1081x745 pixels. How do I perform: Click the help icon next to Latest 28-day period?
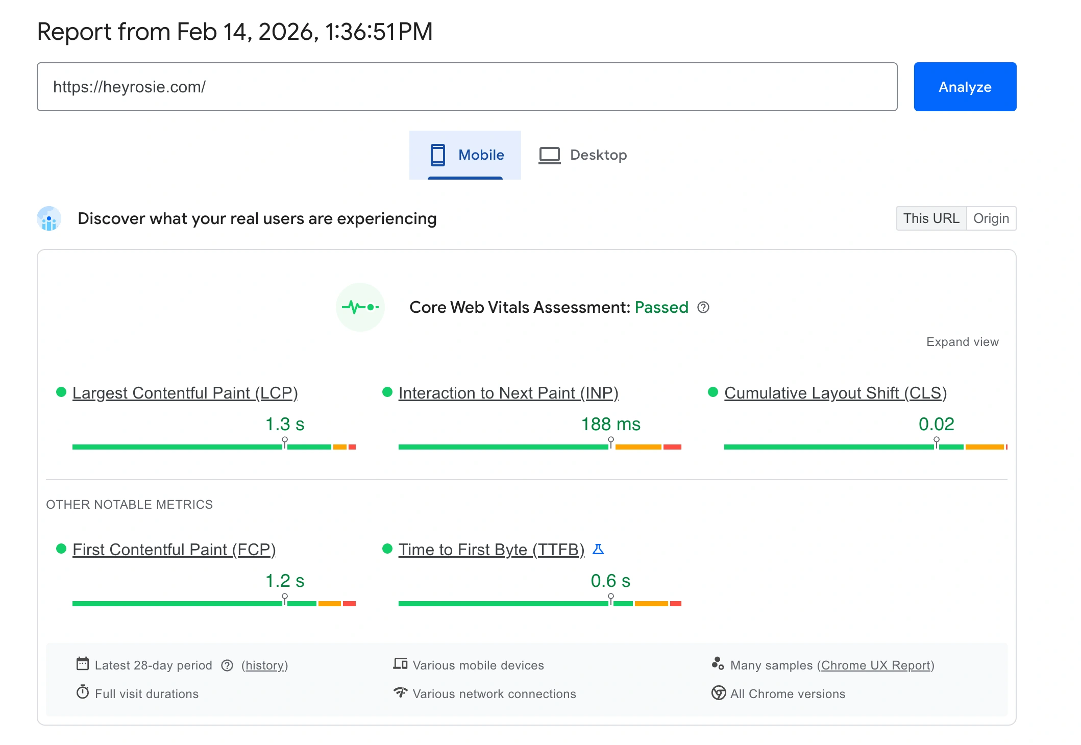tap(227, 665)
